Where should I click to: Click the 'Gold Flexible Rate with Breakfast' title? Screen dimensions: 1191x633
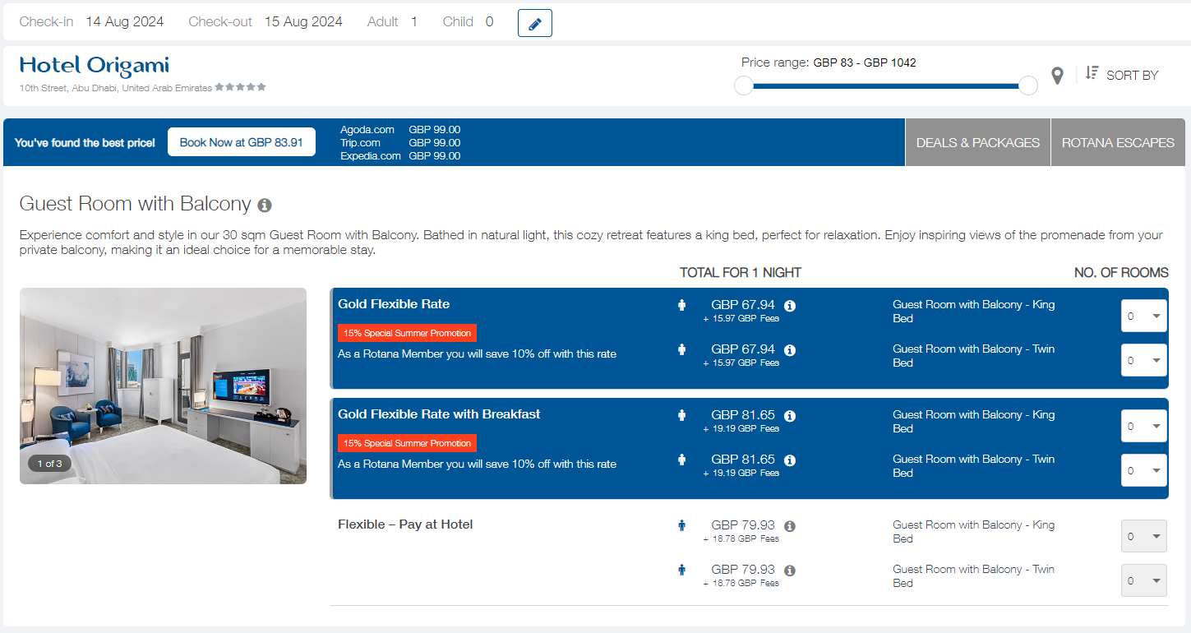point(439,414)
